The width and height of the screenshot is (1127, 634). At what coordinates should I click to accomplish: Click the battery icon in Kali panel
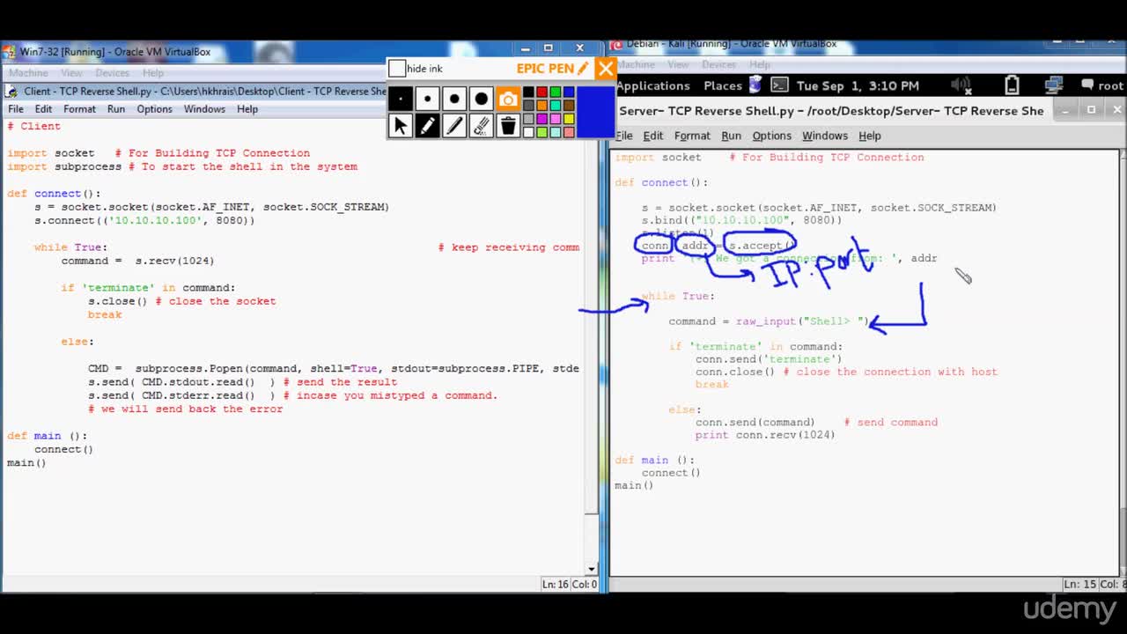pos(1012,85)
